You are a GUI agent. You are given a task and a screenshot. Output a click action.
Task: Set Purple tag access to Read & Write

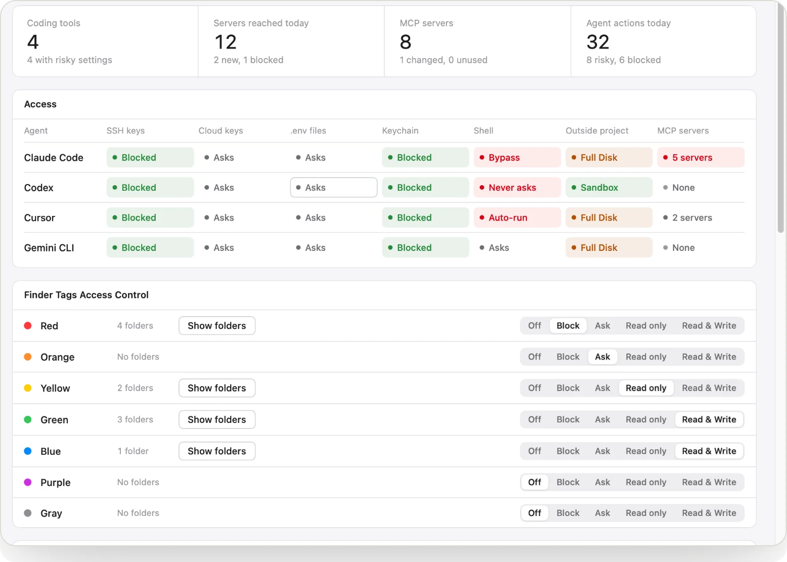coord(709,482)
